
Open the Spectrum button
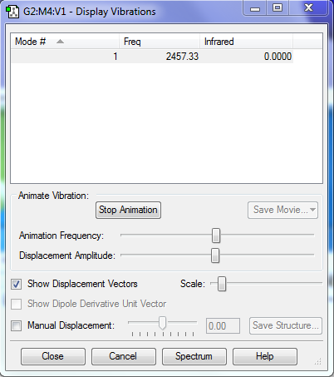194,356
